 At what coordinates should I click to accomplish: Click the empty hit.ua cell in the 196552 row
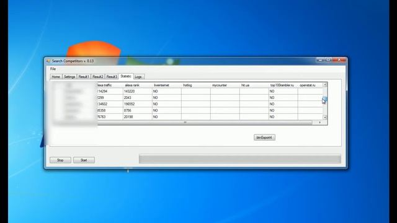click(x=254, y=104)
